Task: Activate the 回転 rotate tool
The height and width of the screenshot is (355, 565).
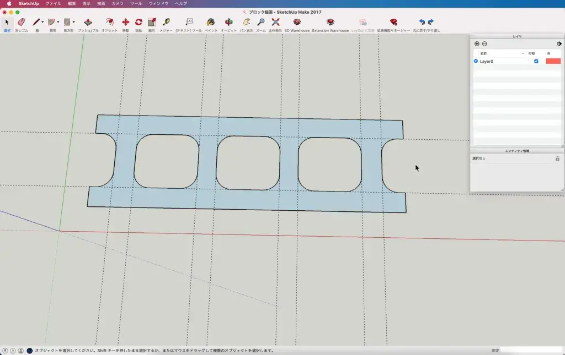Action: click(138, 22)
